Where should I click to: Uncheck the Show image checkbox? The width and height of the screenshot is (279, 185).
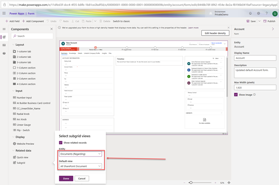tap(236, 95)
